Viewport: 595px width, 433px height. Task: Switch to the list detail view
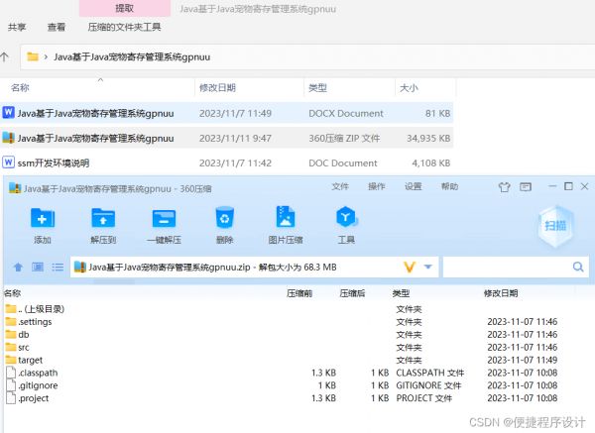tap(58, 268)
